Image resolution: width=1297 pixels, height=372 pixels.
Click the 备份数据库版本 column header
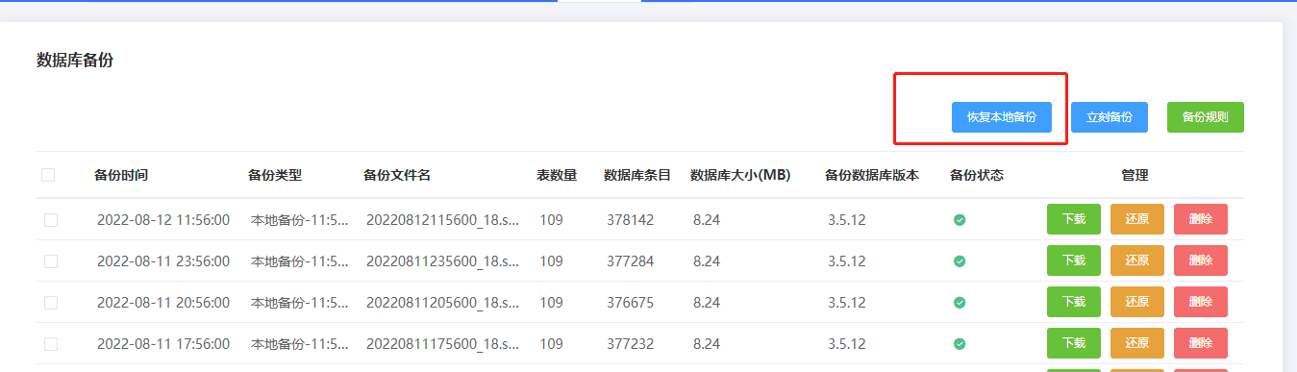coord(872,175)
